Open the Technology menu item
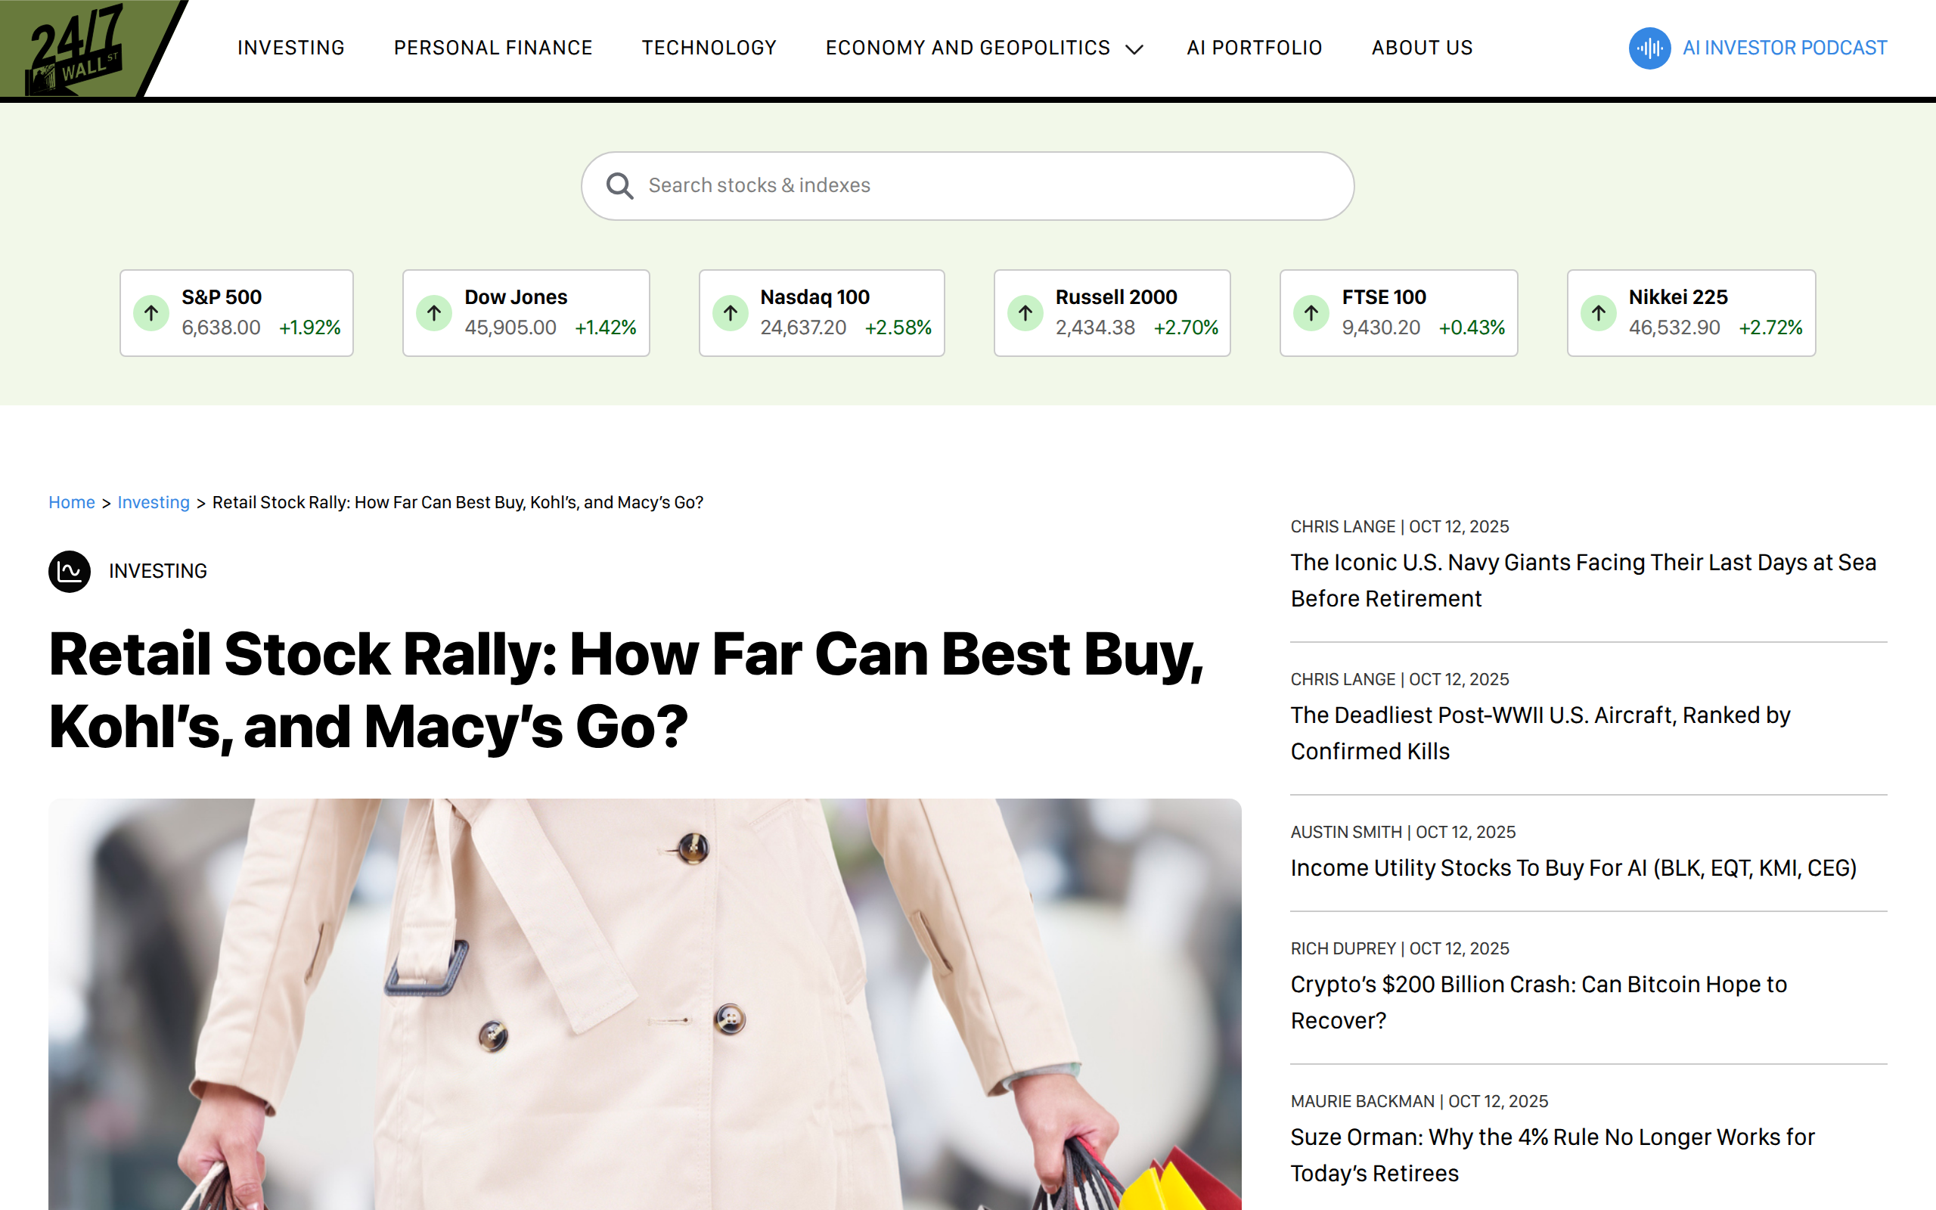 click(x=709, y=48)
